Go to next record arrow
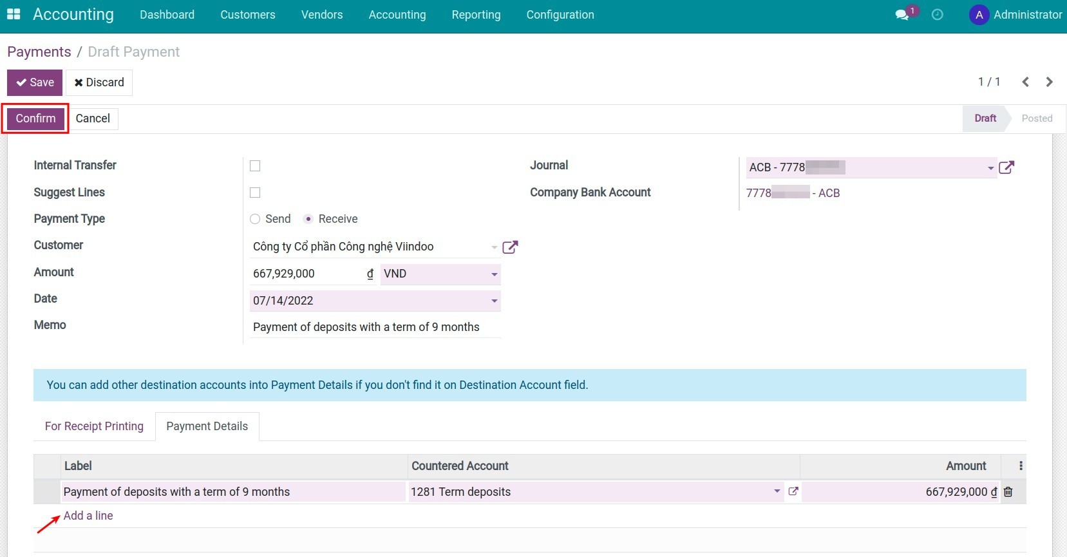This screenshot has width=1067, height=557. coord(1050,82)
